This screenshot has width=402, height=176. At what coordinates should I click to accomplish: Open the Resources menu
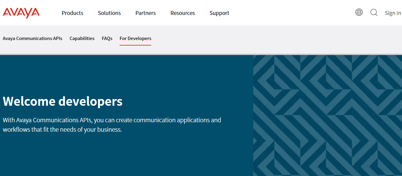[x=182, y=13]
